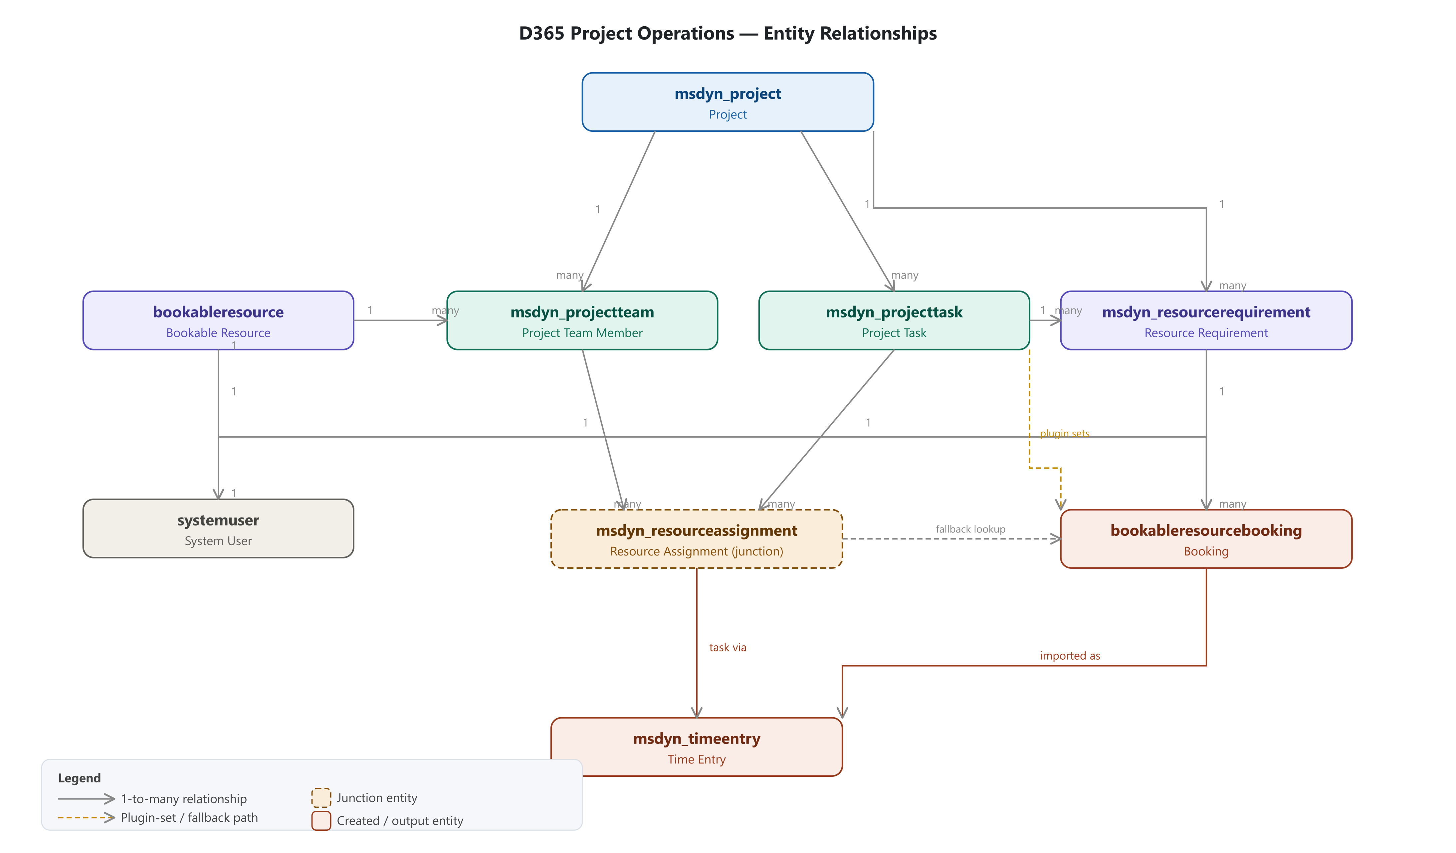Viewport: 1456px width, 853px height.
Task: Click the 'Time Entry' subtitle text
Action: click(x=696, y=759)
